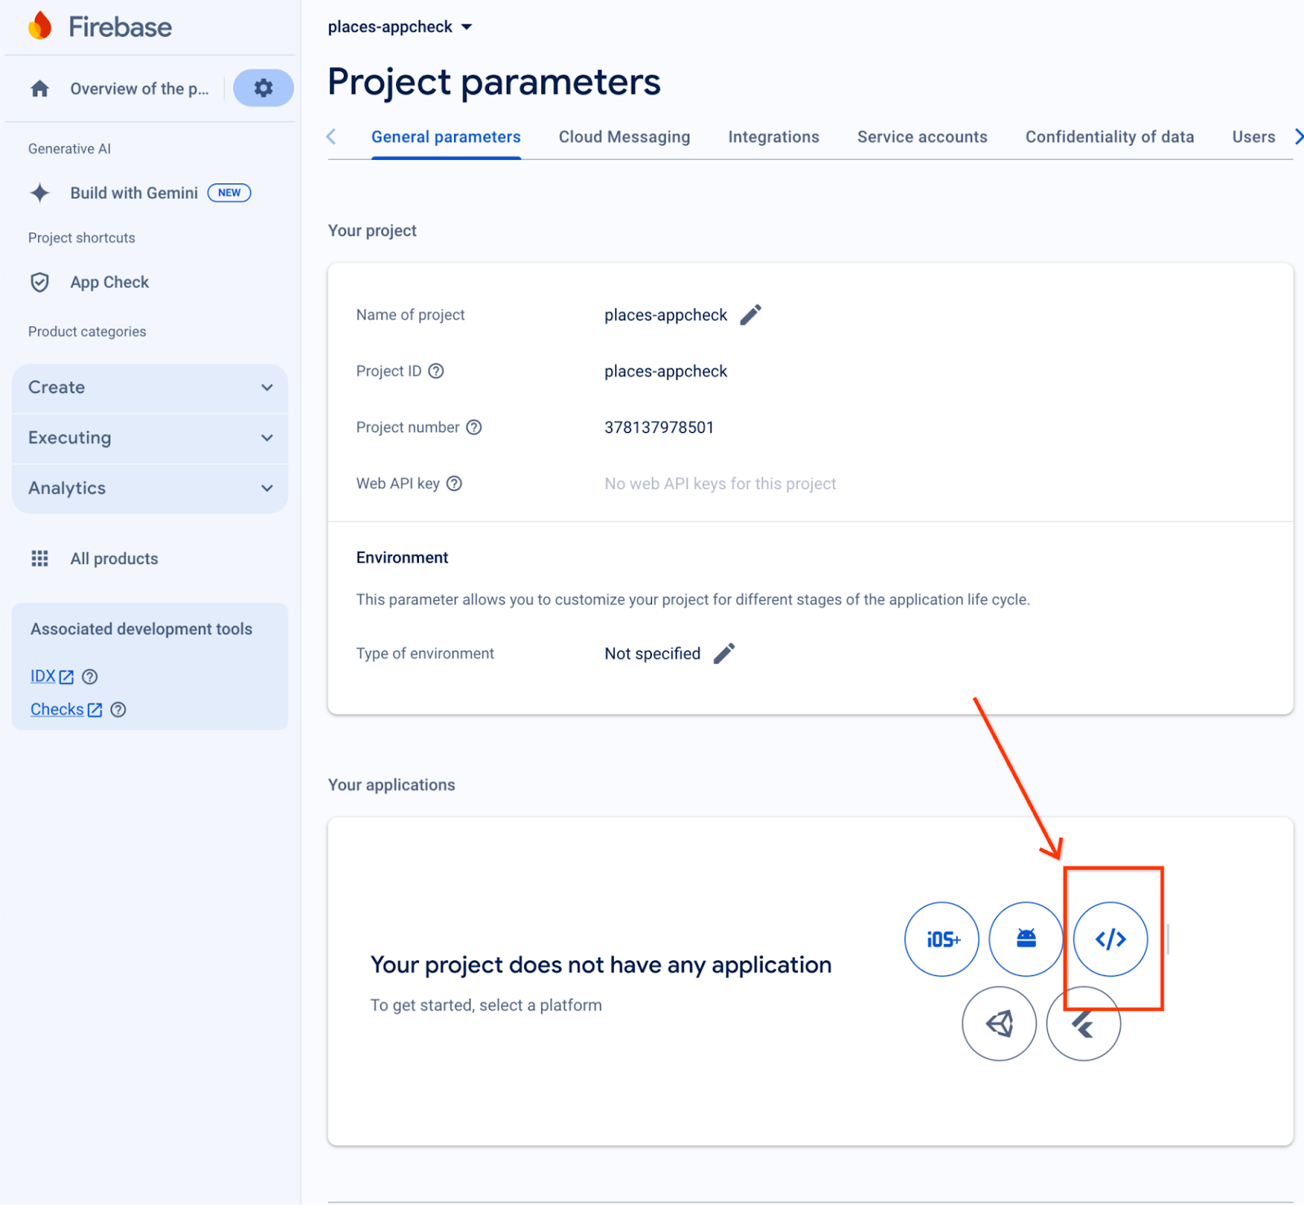Choose the Unity platform icon
This screenshot has height=1205, width=1304.
pyautogui.click(x=999, y=1024)
